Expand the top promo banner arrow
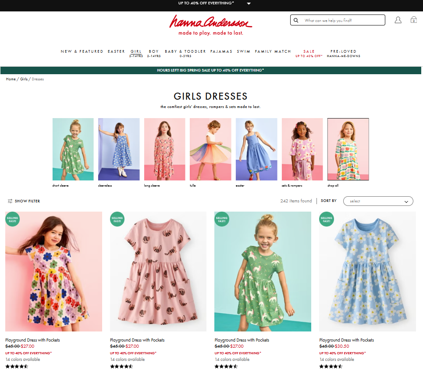The image size is (423, 378). tap(249, 4)
